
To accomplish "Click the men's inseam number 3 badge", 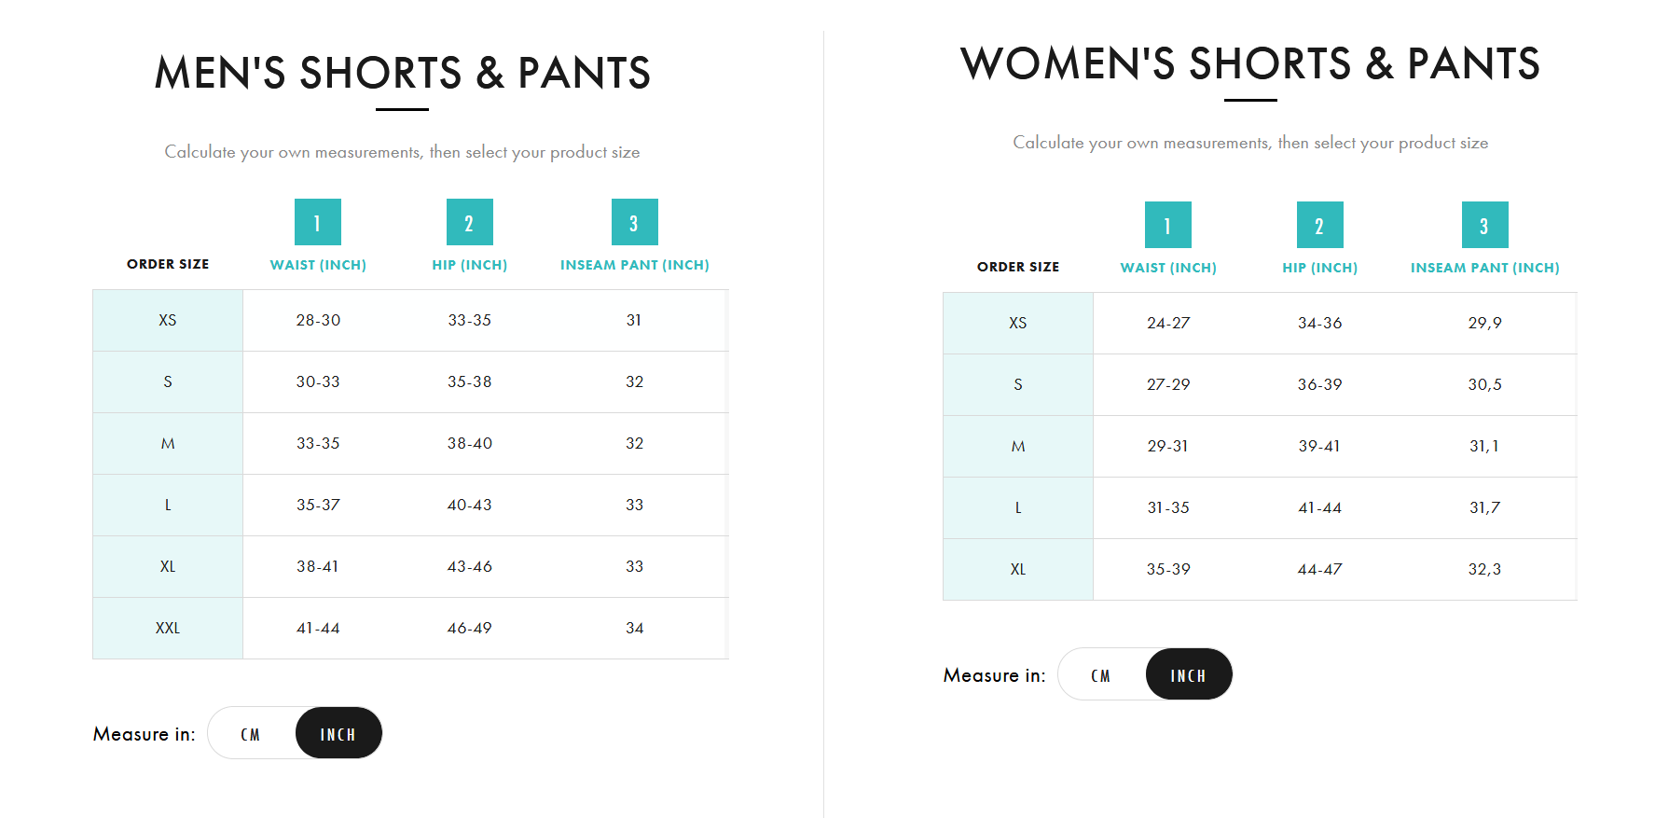I will [634, 222].
